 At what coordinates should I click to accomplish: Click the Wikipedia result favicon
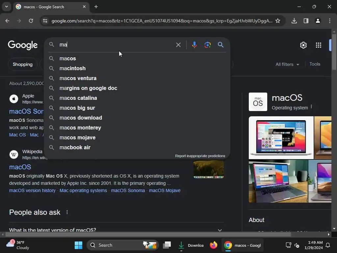tap(14, 155)
